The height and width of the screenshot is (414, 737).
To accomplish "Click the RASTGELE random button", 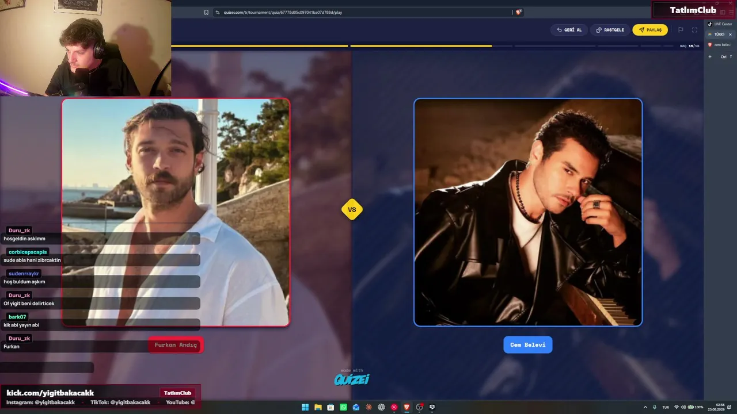I will pyautogui.click(x=610, y=30).
